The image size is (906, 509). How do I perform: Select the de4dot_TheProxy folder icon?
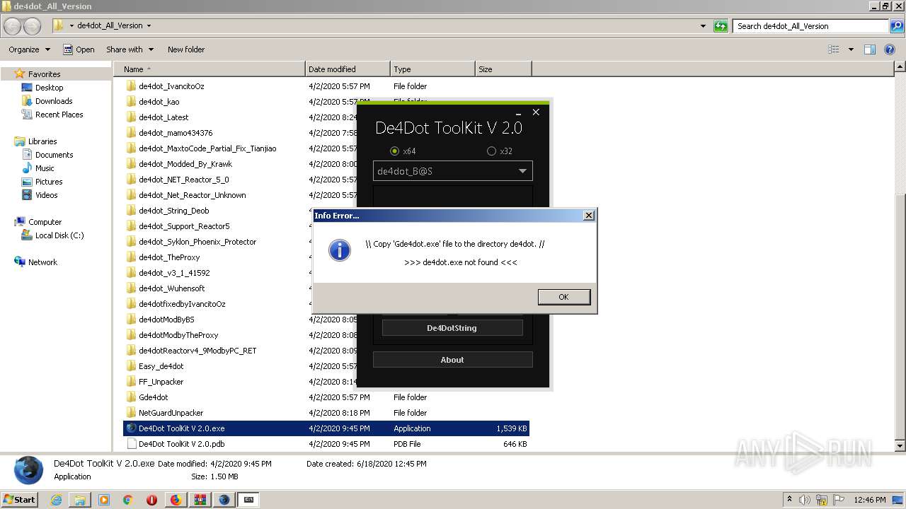[131, 257]
